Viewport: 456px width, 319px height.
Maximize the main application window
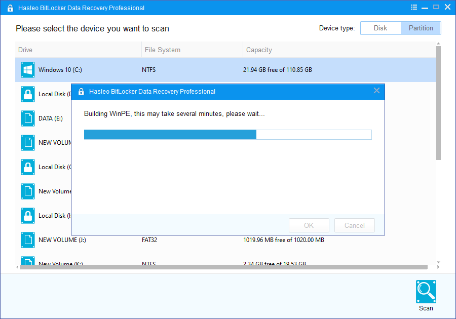tap(436, 7)
